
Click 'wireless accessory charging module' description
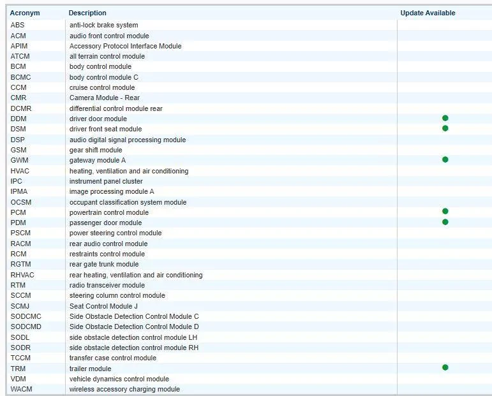124,389
